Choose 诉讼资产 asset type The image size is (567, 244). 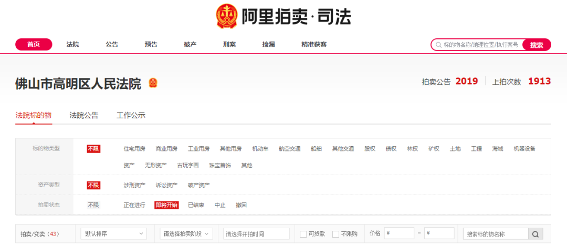[x=166, y=185]
